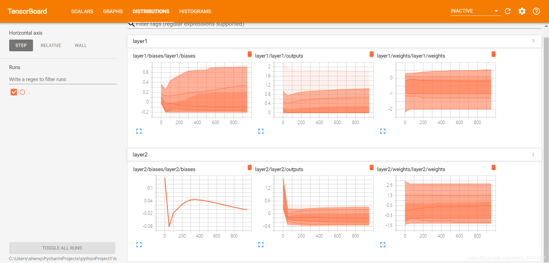This screenshot has height=263, width=549.
Task: Click the layer1/layer1/outputs distribution chart
Action: (324, 90)
